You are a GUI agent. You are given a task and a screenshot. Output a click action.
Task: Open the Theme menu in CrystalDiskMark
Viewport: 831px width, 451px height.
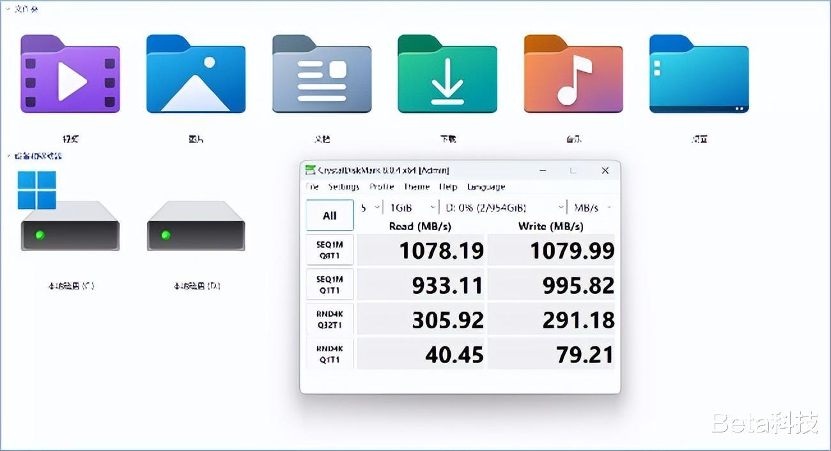tap(417, 187)
